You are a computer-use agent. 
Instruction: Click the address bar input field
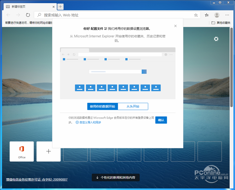(117, 15)
